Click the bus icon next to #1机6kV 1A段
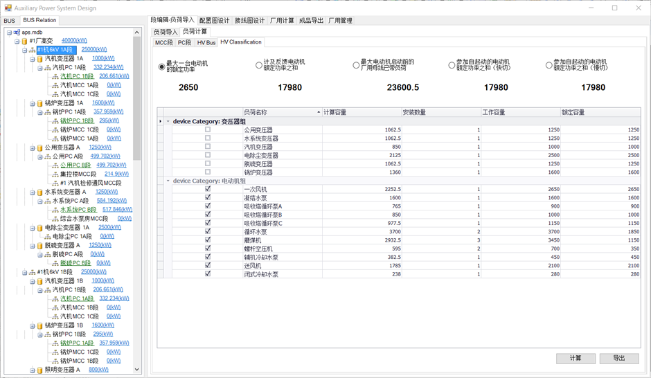651x378 pixels. [x=32, y=50]
